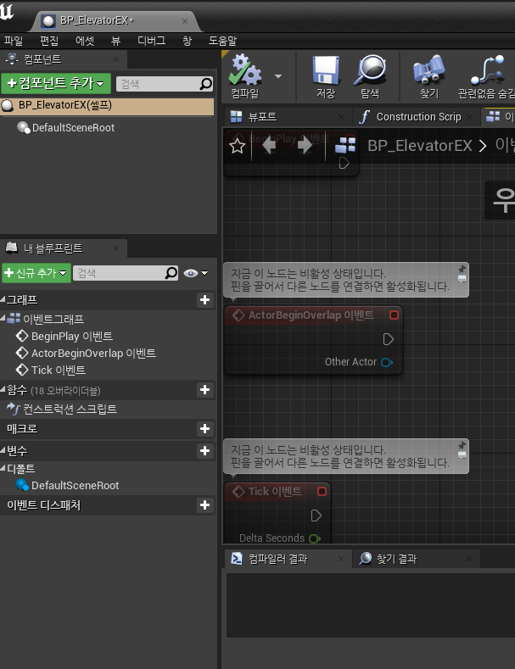Open the 창 menu
515x669 pixels.
point(187,41)
